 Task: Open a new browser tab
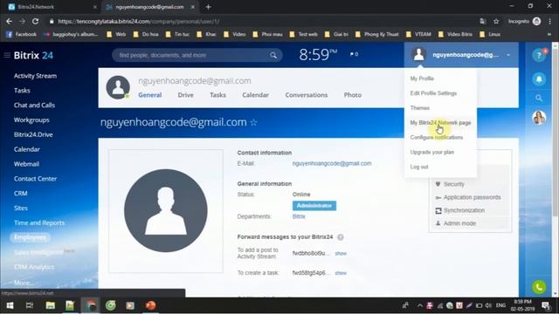pyautogui.click(x=208, y=7)
